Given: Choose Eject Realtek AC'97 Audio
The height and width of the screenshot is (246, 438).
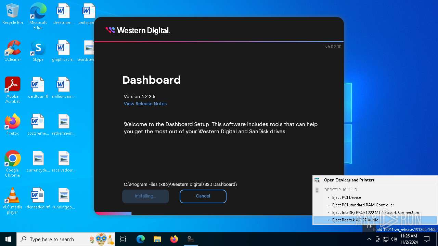Looking at the screenshot, I should click(375, 220).
